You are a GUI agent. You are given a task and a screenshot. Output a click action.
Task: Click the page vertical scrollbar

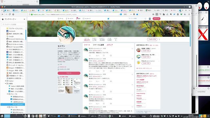tap(190, 35)
